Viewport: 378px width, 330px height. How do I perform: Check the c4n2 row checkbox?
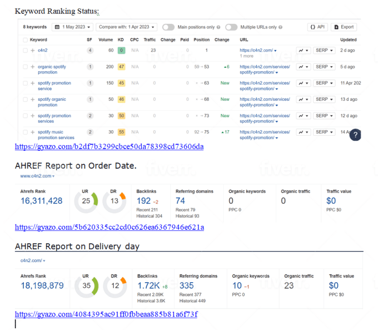click(25, 51)
